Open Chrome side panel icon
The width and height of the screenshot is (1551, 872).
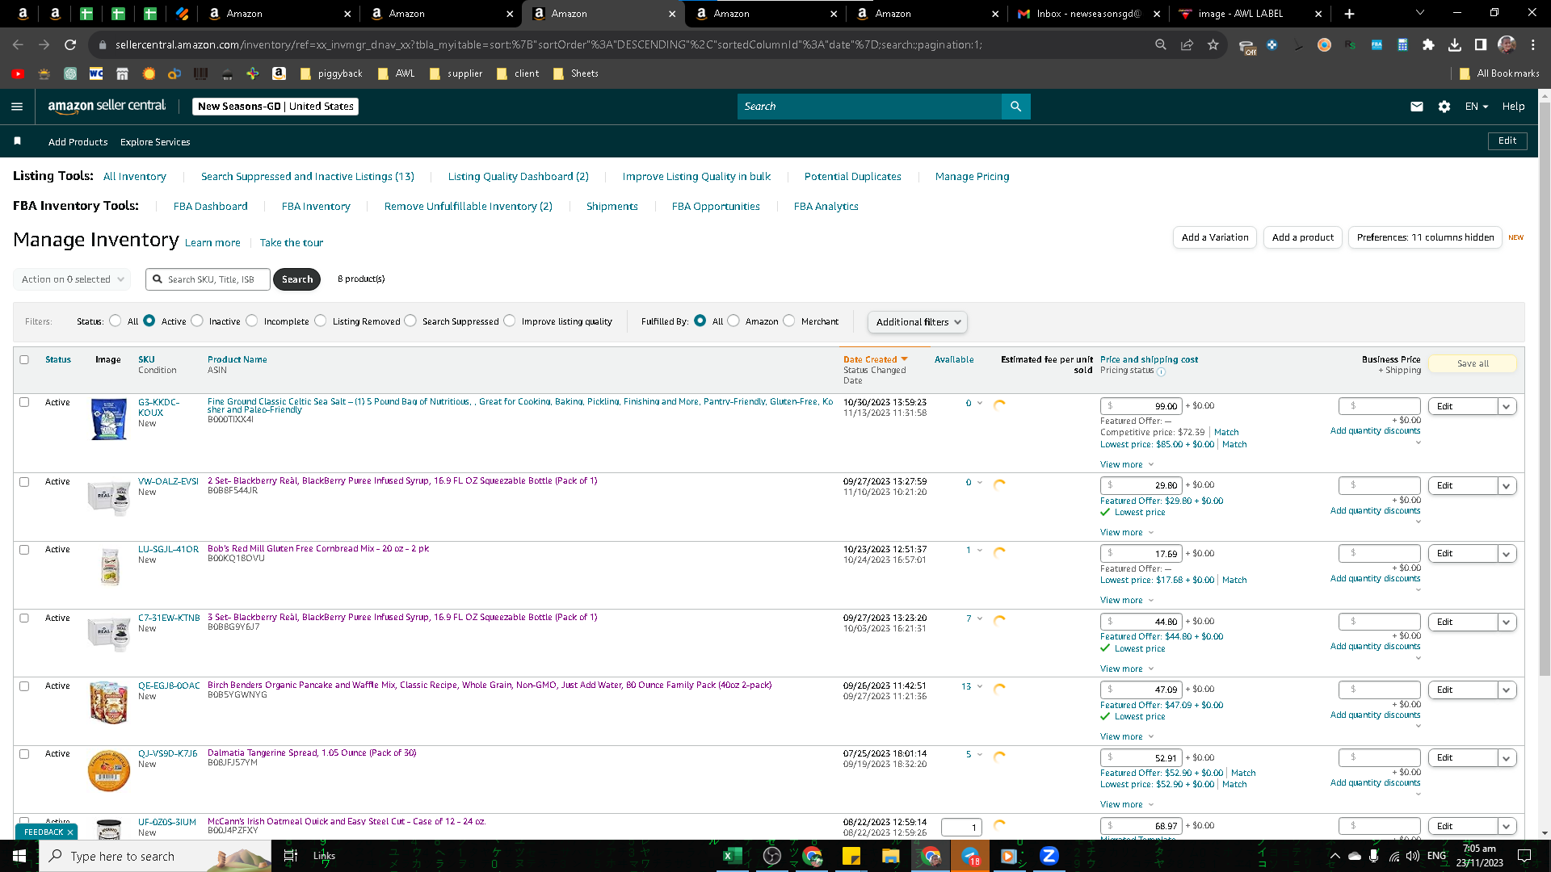coord(1480,45)
